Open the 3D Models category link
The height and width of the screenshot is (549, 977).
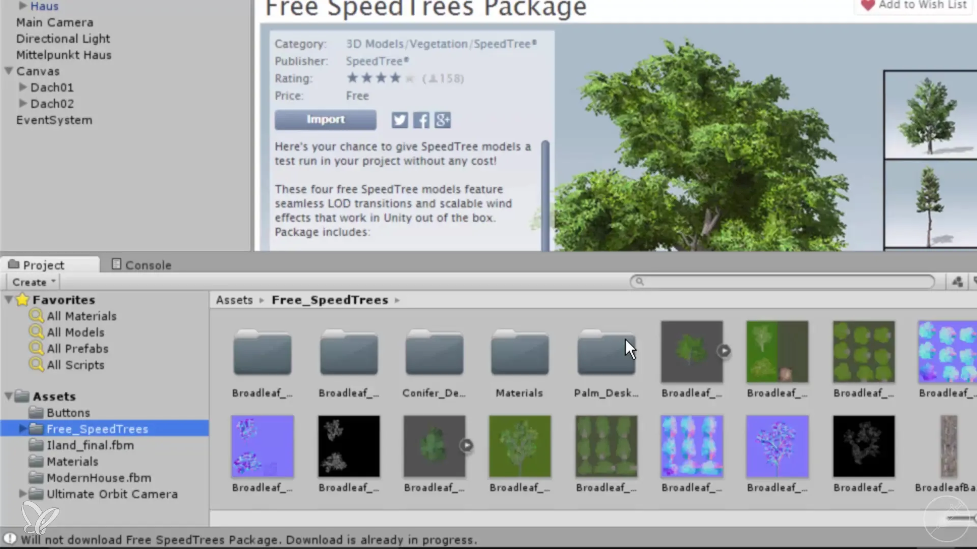click(x=375, y=44)
